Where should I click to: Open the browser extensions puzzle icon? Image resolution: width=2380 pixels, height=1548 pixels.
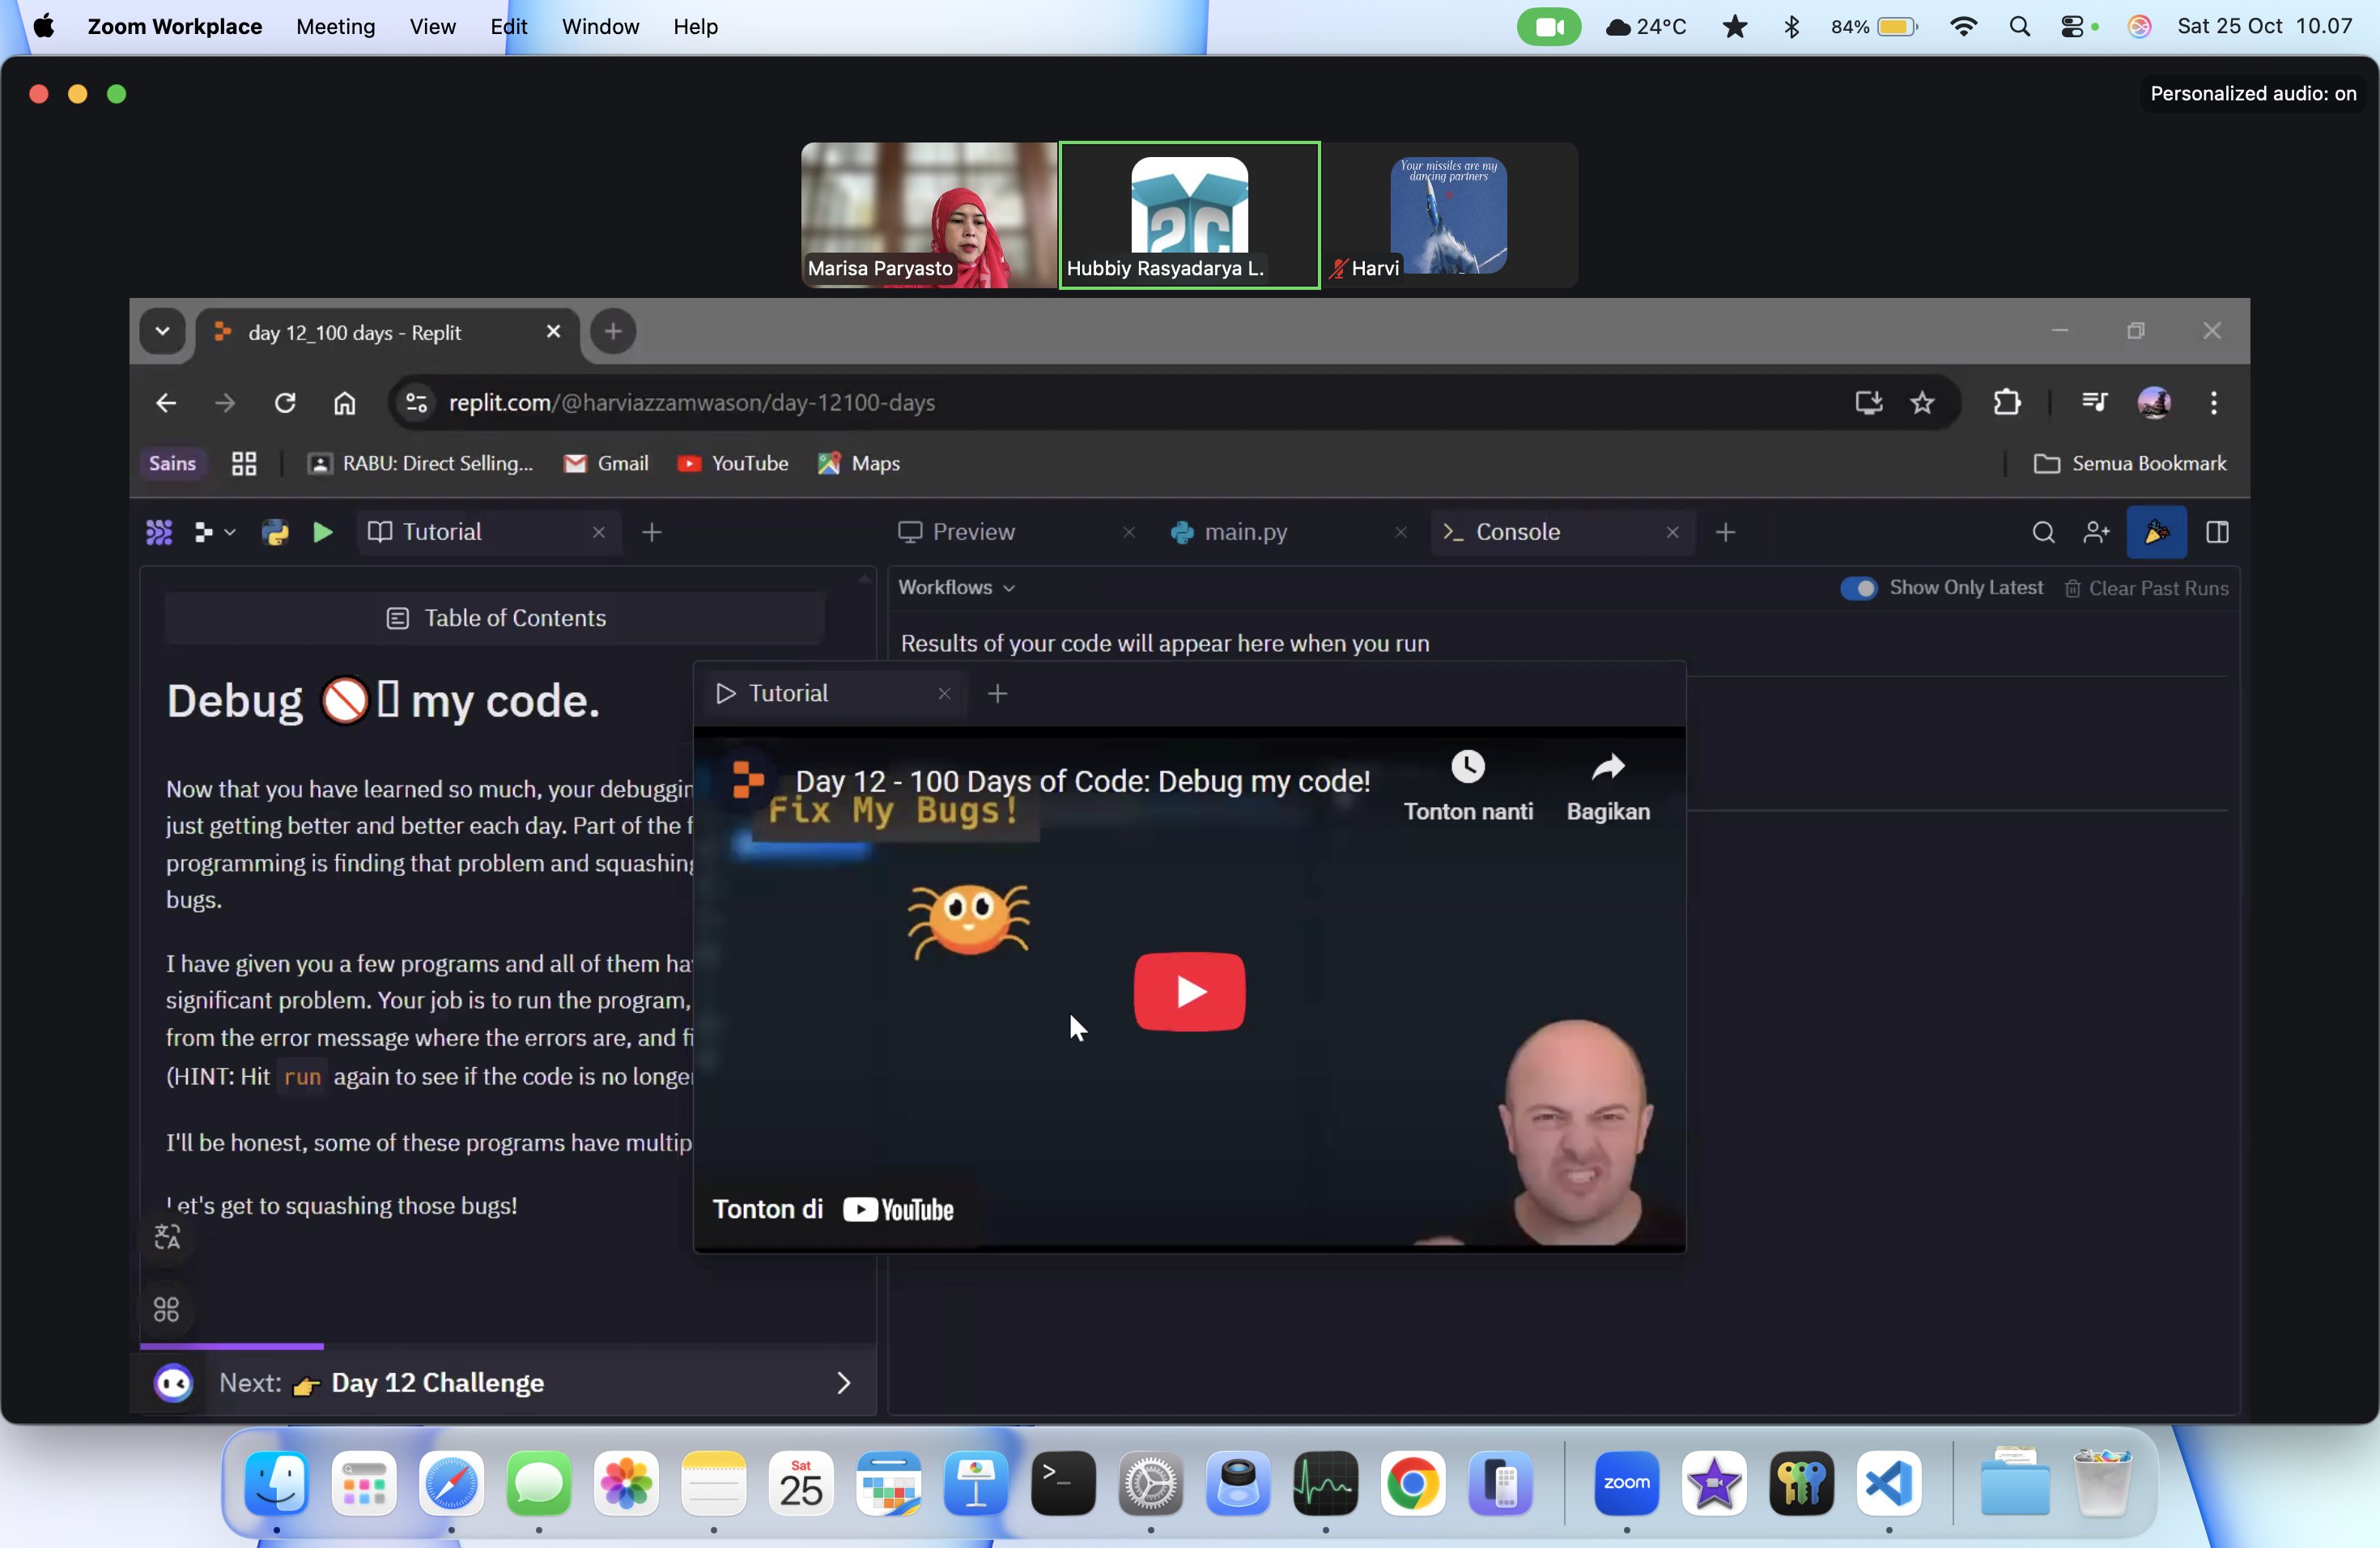point(2006,403)
